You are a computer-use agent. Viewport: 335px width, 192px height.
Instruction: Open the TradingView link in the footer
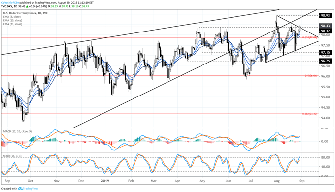[31, 189]
